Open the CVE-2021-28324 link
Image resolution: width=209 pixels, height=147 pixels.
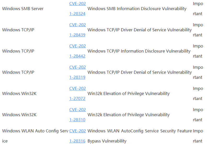(x=77, y=4)
